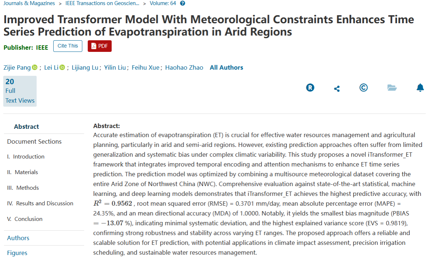The image size is (426, 259).
Task: Open author Haohao Zhao's profile link
Action: click(x=184, y=67)
